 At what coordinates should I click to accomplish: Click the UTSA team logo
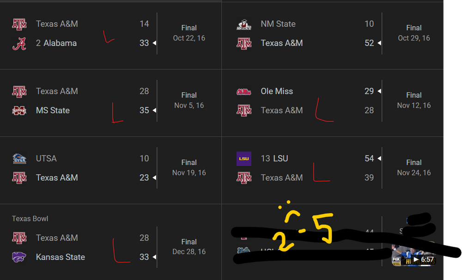(19, 159)
